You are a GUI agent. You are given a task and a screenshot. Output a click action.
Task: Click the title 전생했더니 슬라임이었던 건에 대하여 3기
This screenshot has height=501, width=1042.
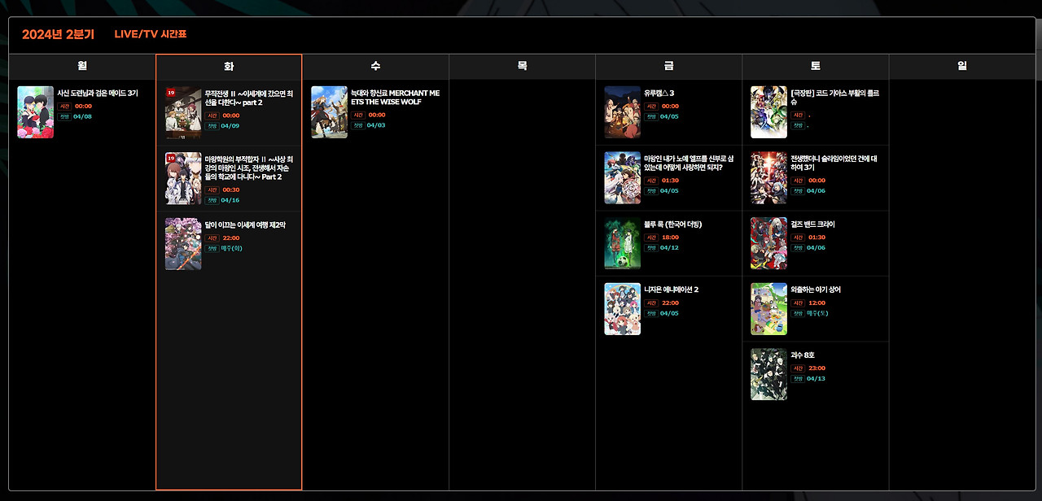(x=834, y=163)
